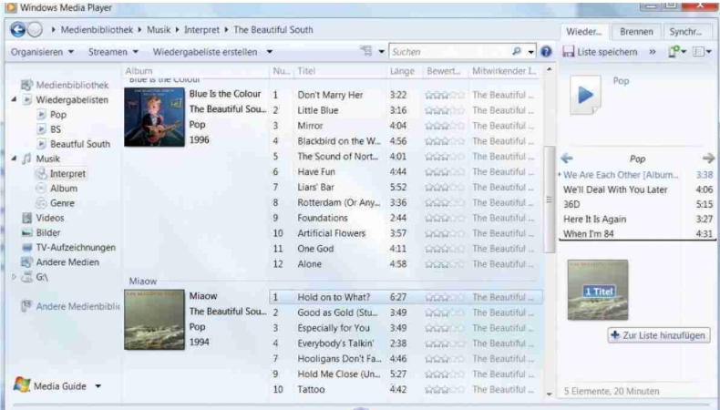Click the Medienbibliothek library icon
This screenshot has height=410, width=720.
click(x=26, y=85)
